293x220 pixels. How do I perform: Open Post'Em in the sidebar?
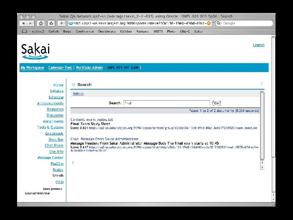[57, 163]
